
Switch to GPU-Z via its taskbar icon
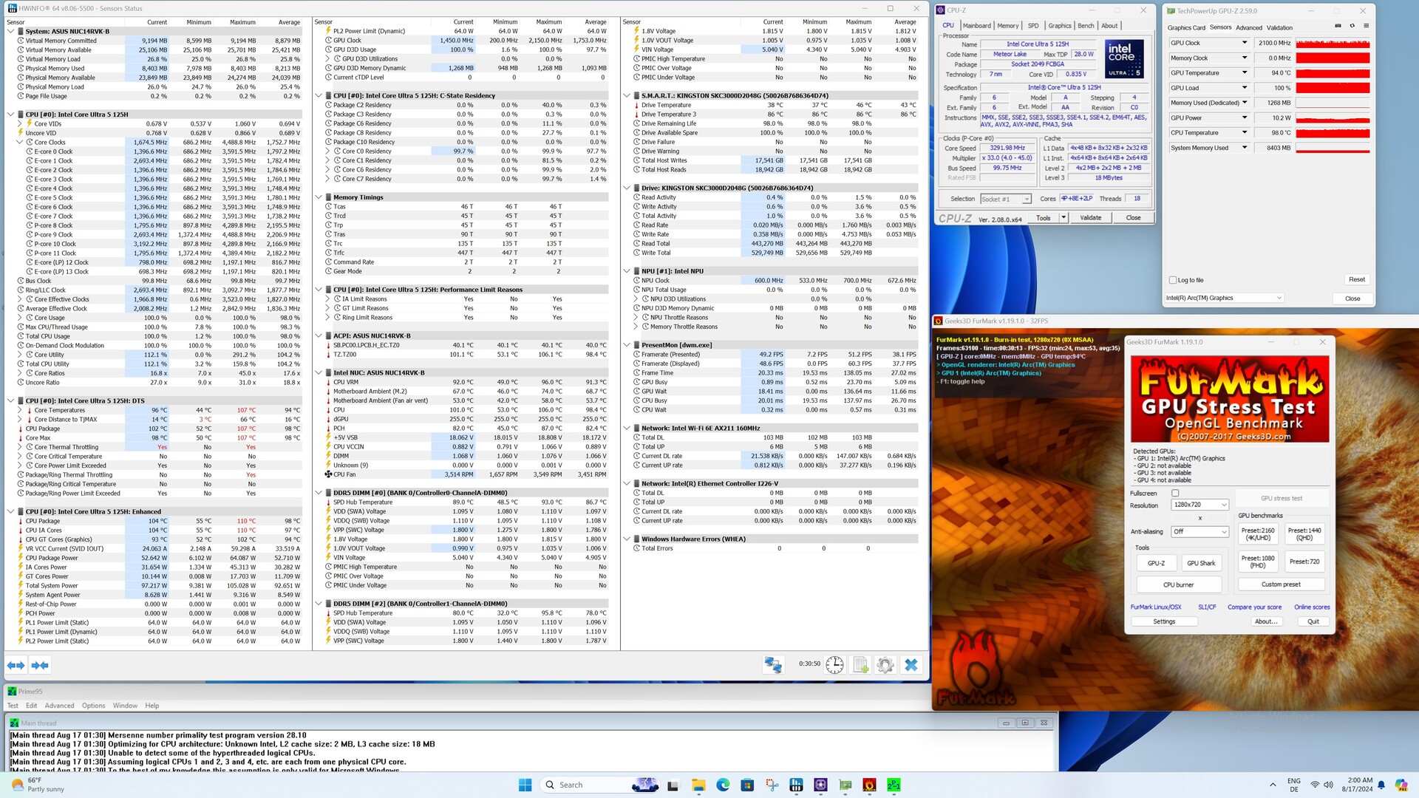point(845,785)
